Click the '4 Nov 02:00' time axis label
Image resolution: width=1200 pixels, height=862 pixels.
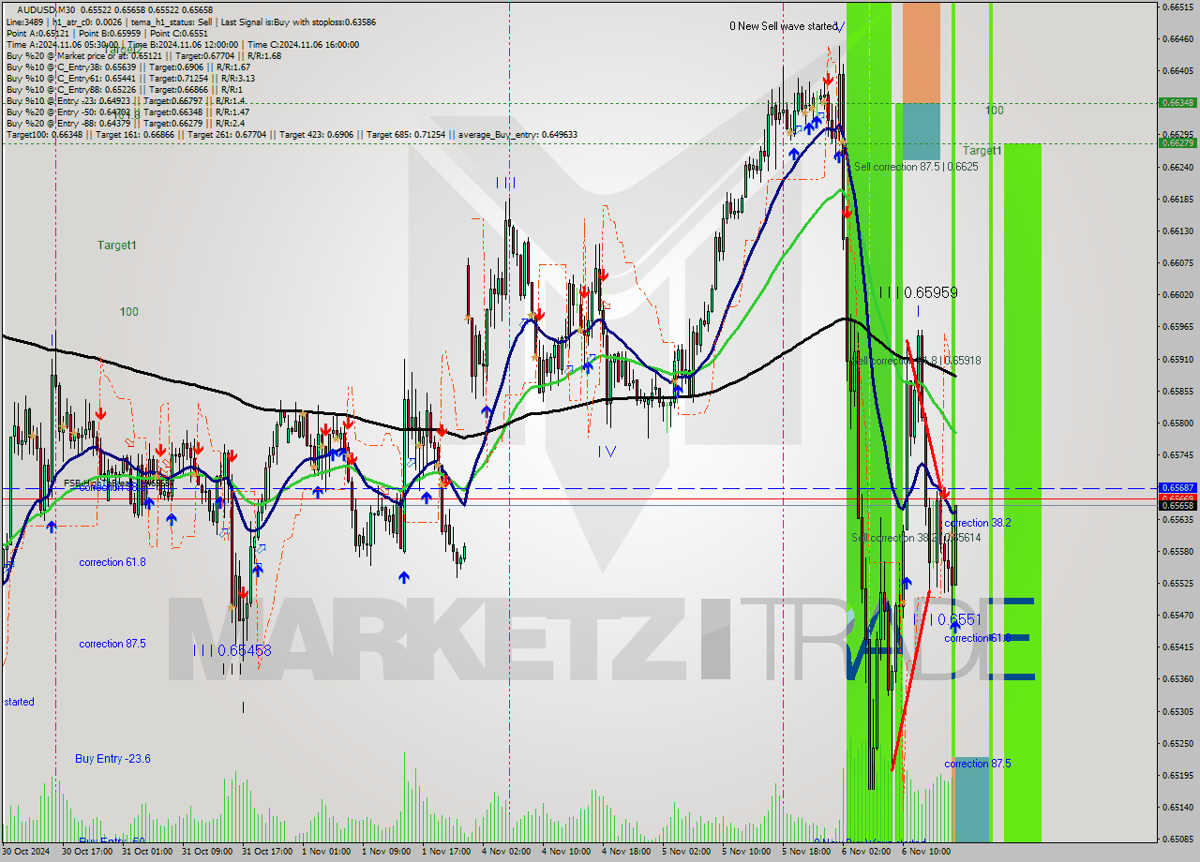pos(507,852)
